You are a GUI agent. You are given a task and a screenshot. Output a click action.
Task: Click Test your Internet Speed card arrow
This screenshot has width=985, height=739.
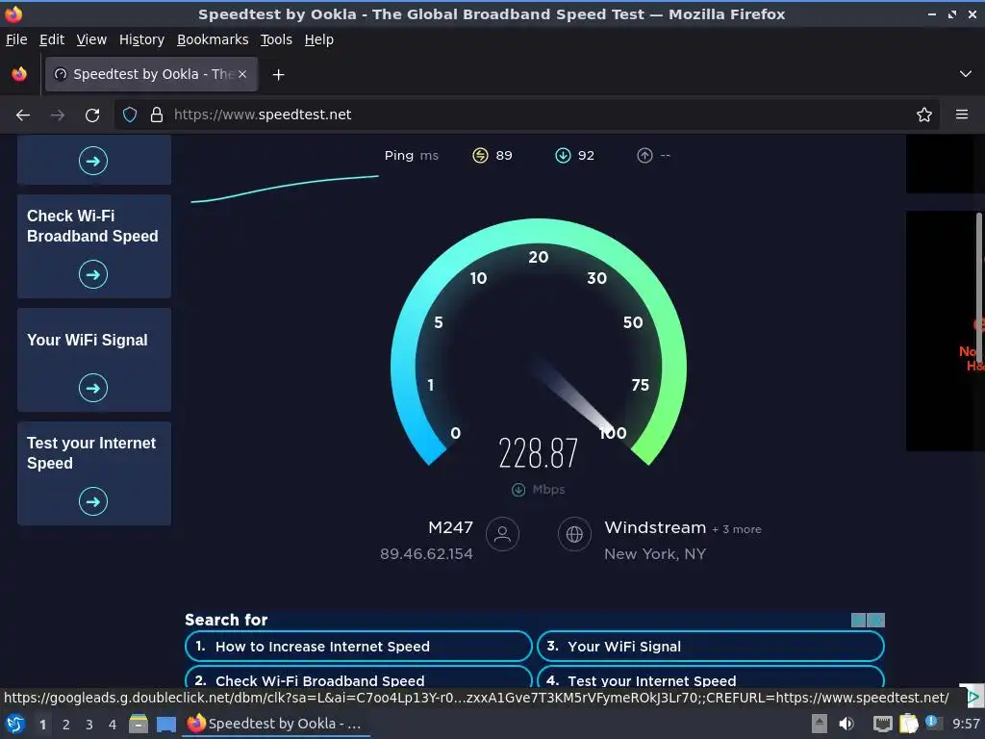93,501
